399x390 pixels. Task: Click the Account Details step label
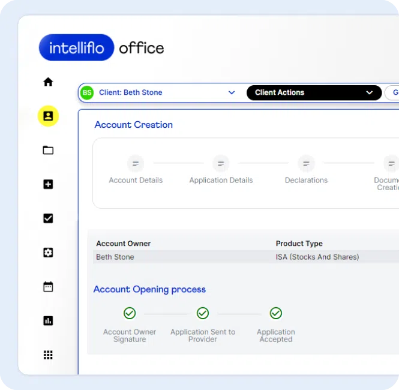click(136, 180)
